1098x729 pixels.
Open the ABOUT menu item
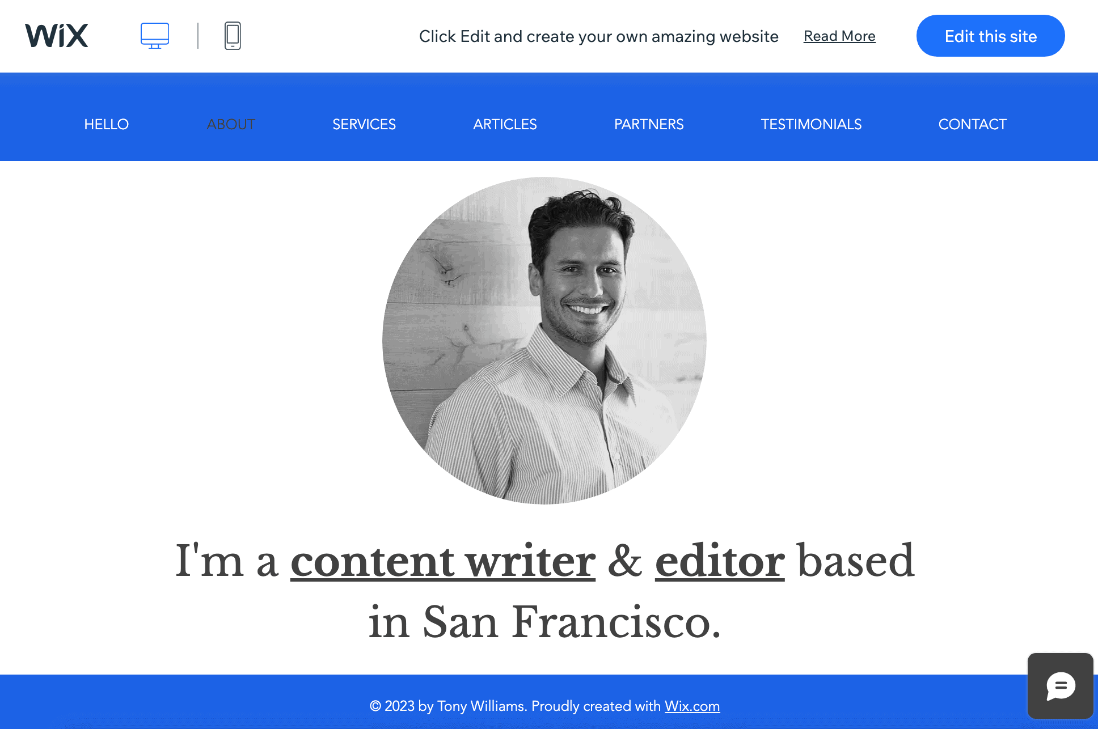pyautogui.click(x=231, y=124)
